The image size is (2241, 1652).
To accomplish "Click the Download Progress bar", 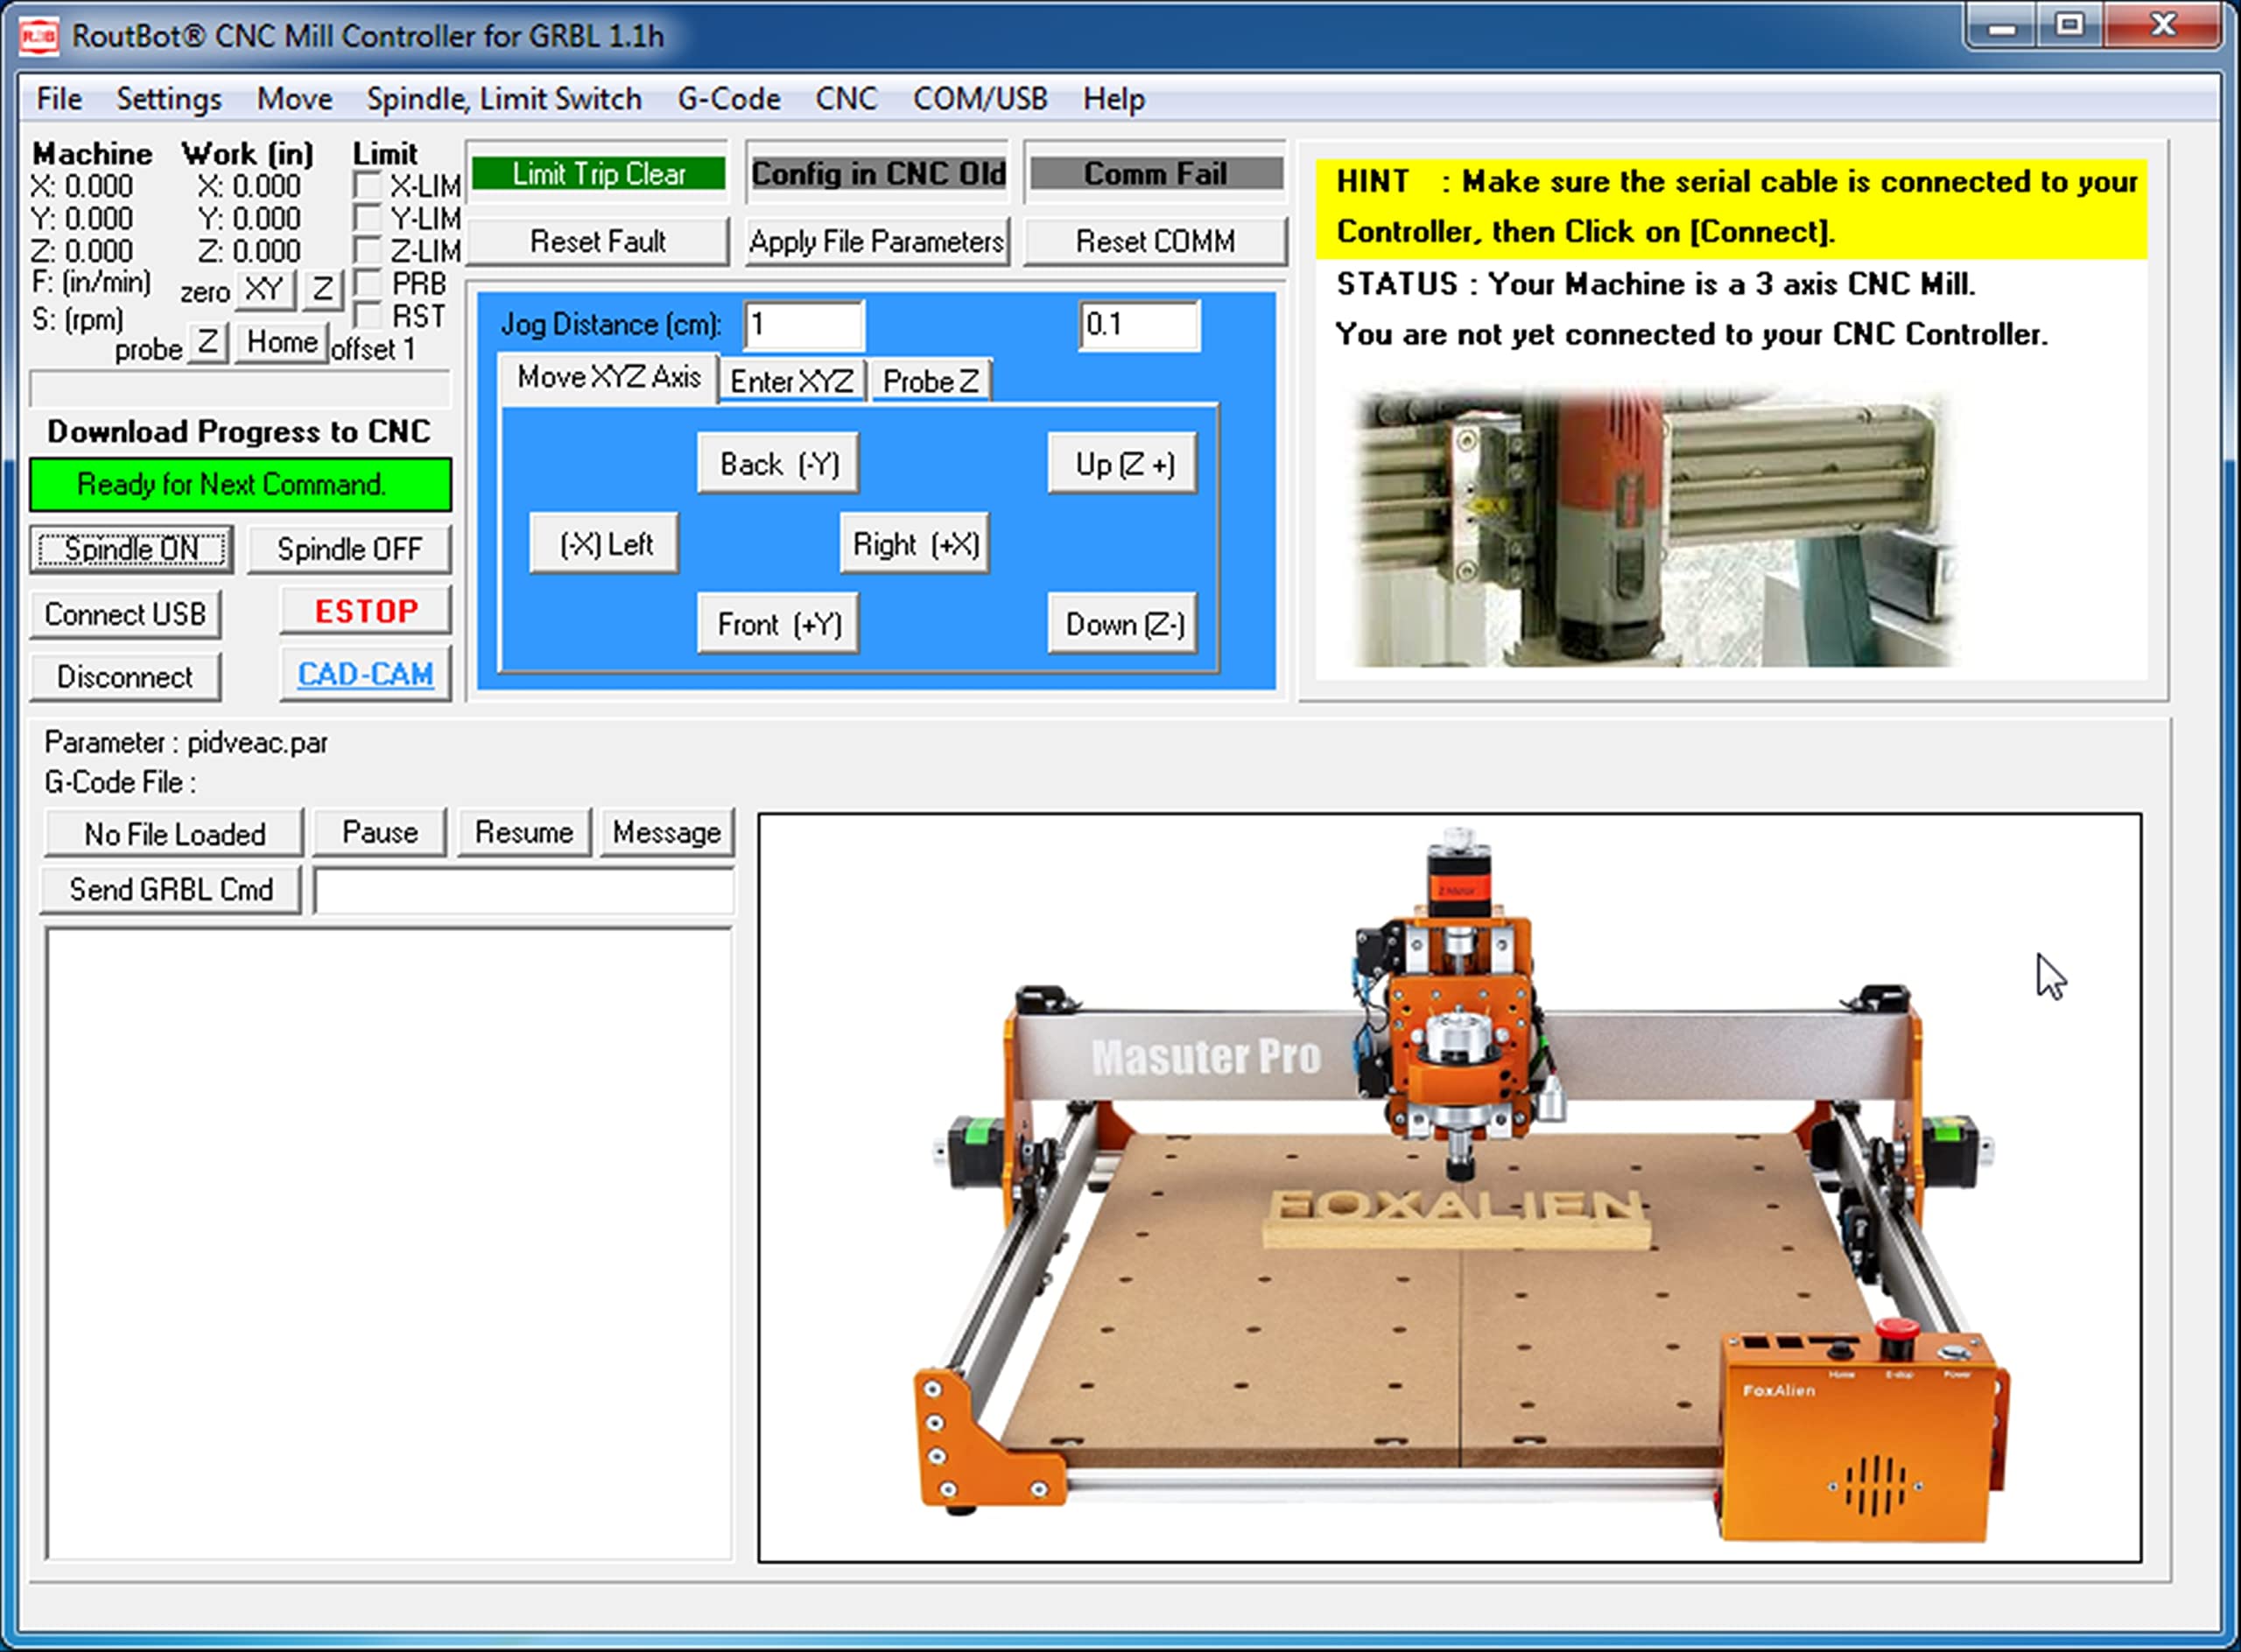I will pyautogui.click(x=240, y=389).
